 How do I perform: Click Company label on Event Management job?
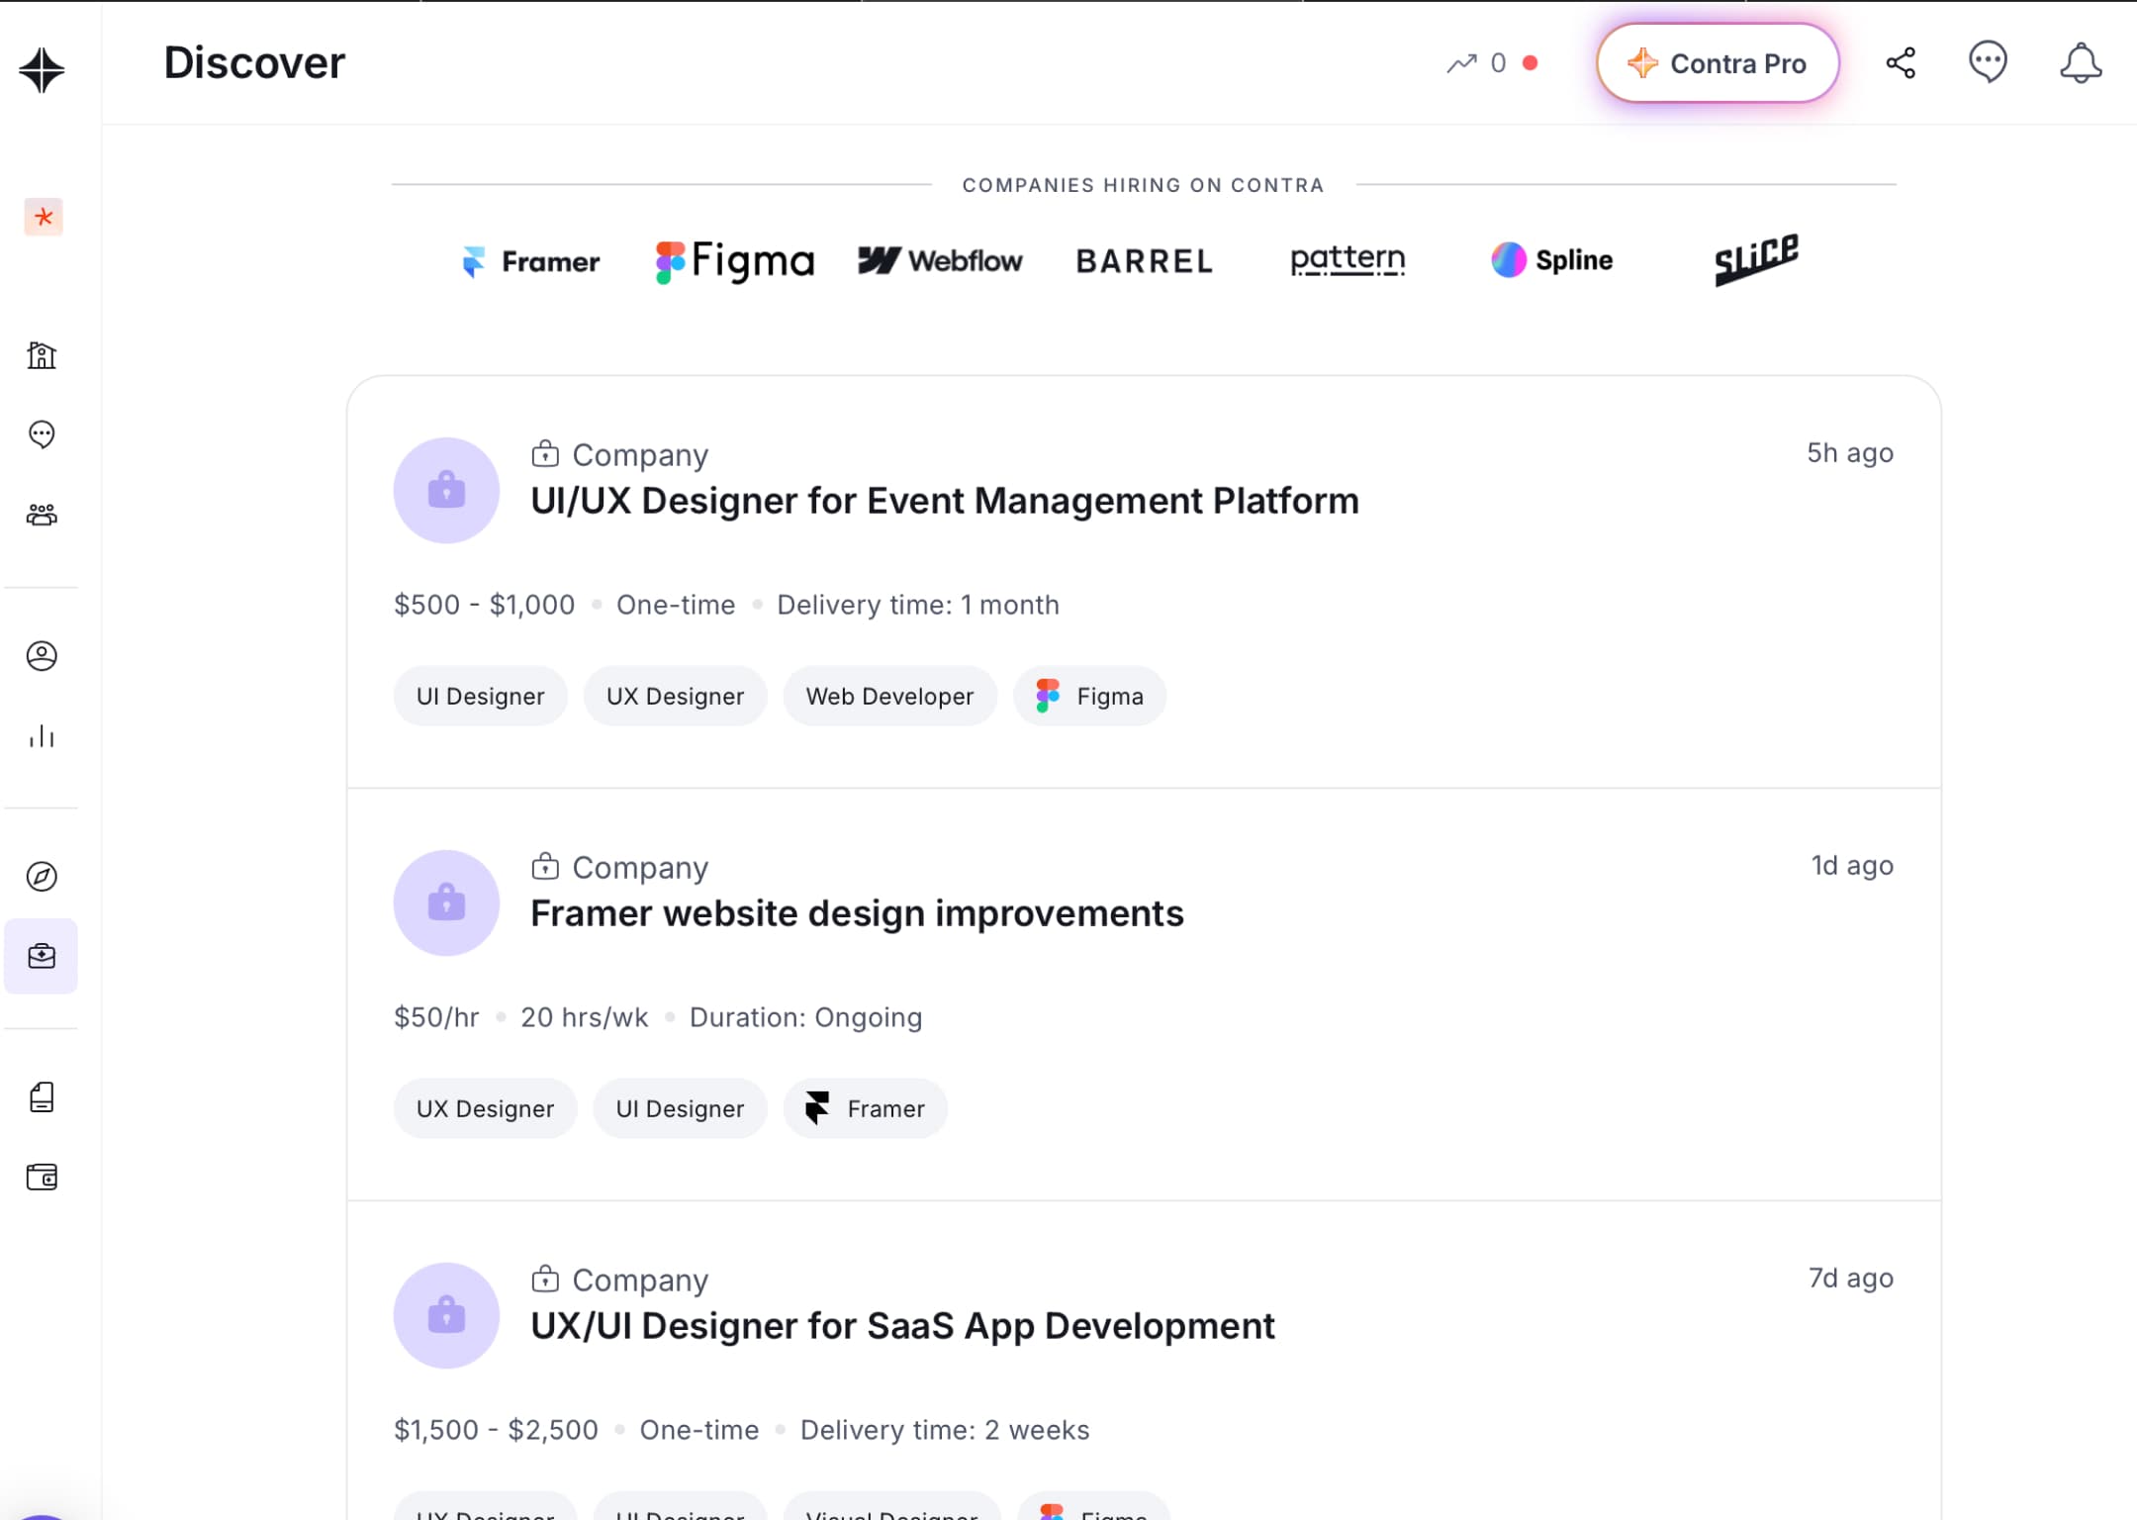(x=640, y=454)
